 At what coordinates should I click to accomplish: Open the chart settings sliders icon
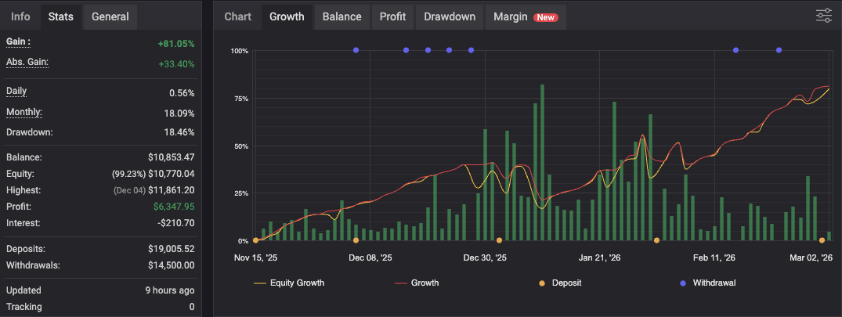[823, 16]
